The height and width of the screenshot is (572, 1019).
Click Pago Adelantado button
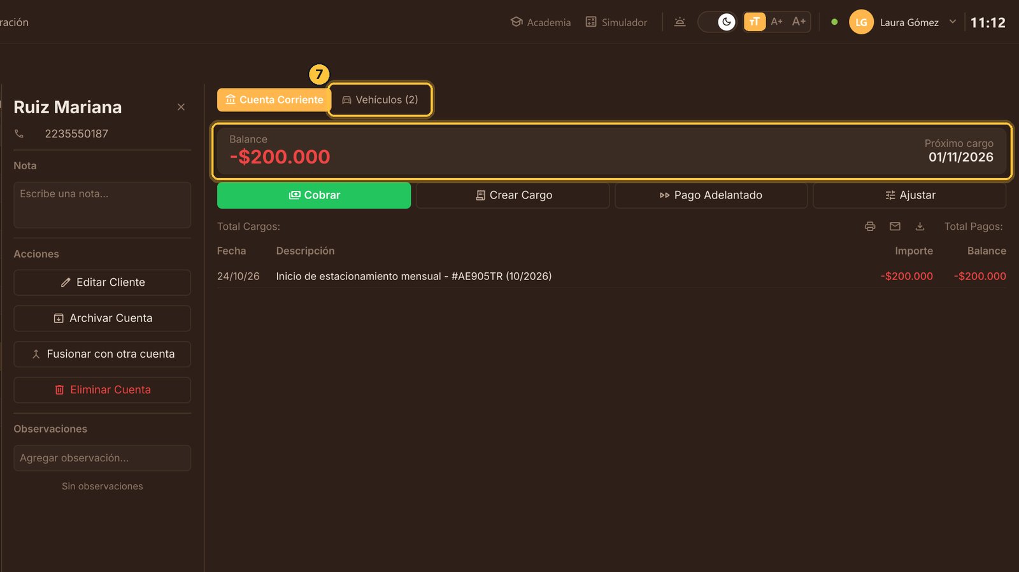[711, 195]
